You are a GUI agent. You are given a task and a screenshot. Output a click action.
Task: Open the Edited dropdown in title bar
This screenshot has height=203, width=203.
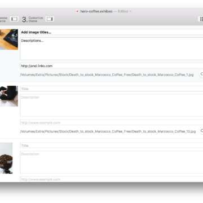point(125,11)
